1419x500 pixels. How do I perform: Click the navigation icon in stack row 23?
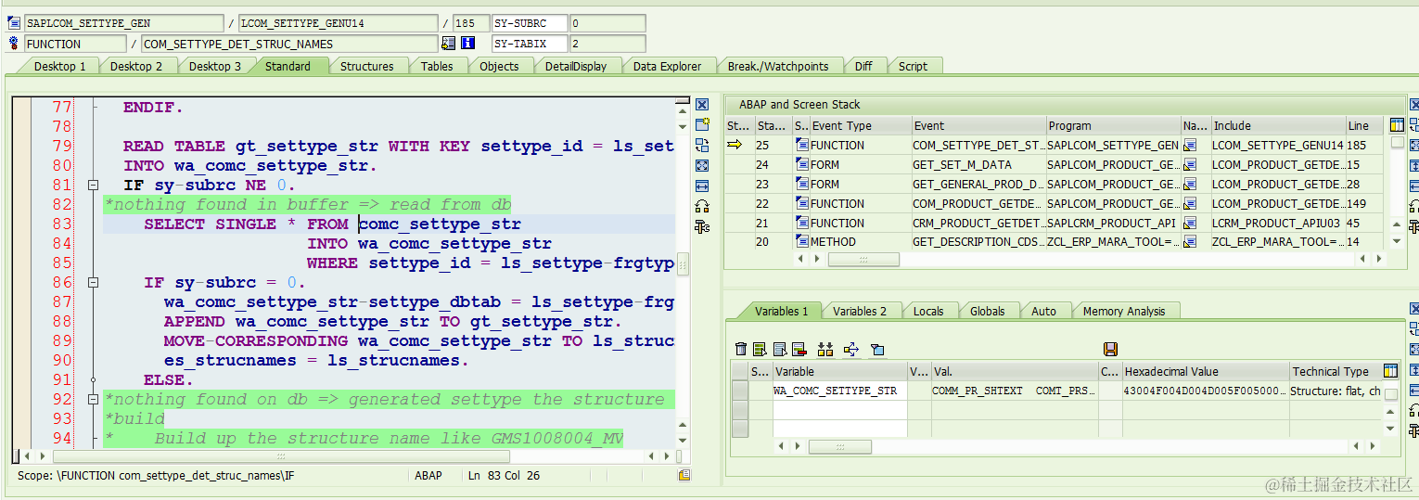[1190, 185]
